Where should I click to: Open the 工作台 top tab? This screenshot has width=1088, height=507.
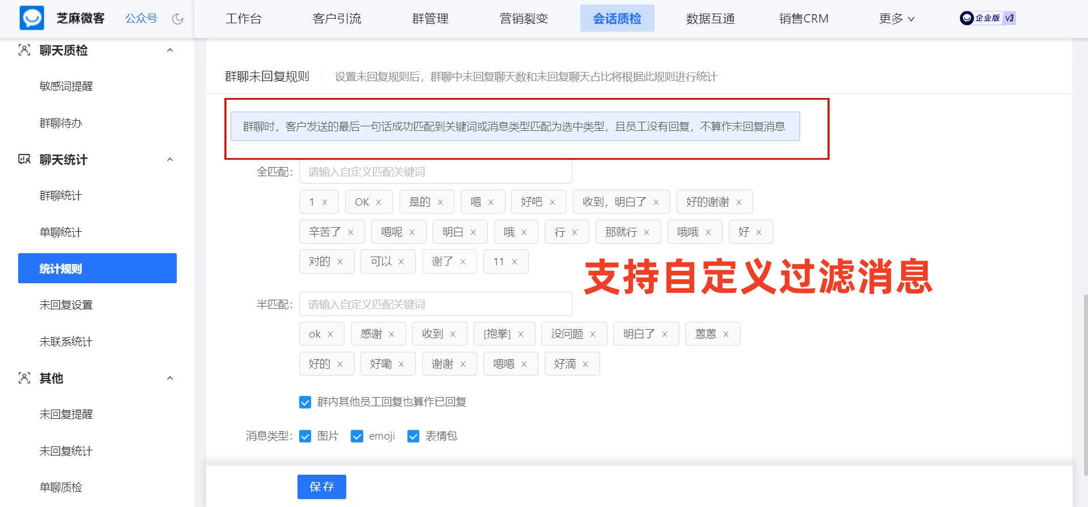pos(244,19)
